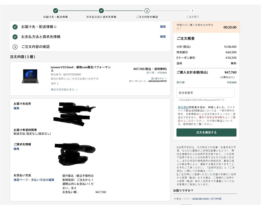
Task: Click green checkmark beside お支払方法と請求先情報 section
Action: (15, 37)
